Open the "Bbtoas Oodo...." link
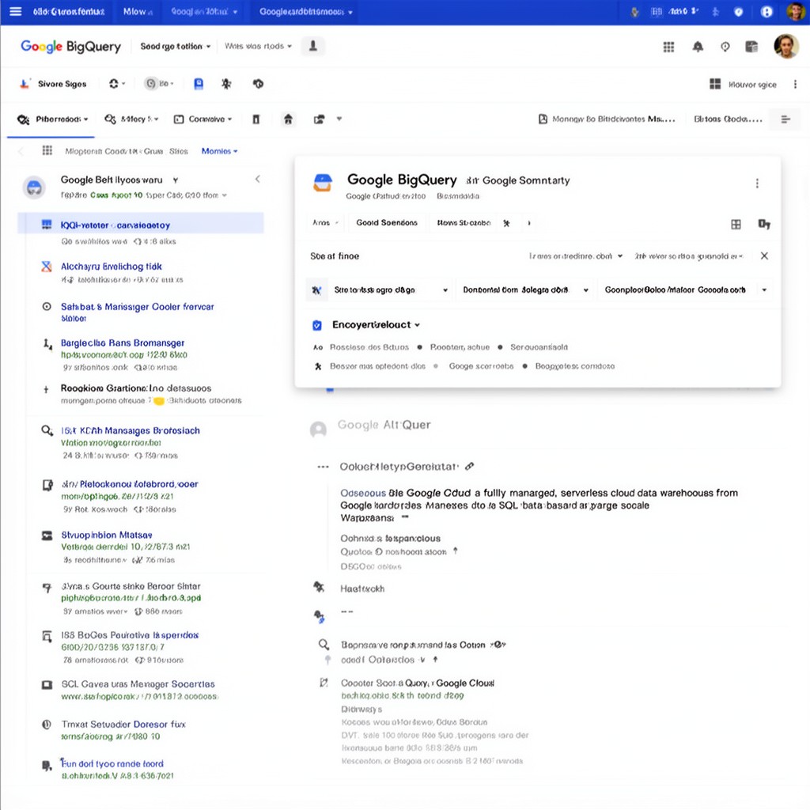Image resolution: width=810 pixels, height=810 pixels. coord(728,119)
